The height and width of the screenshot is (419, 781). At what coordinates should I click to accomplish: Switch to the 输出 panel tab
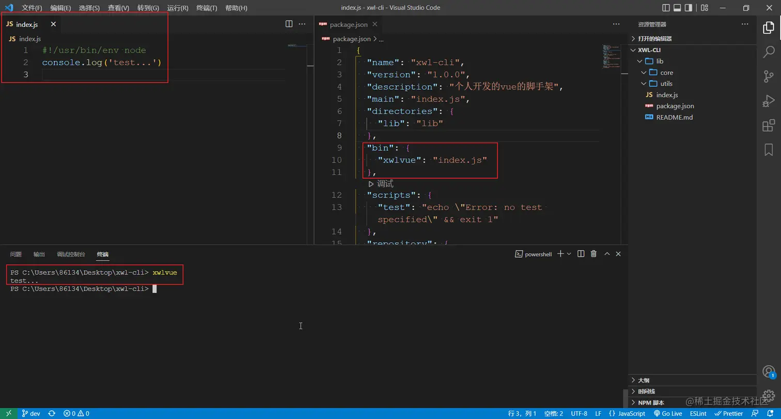[39, 254]
